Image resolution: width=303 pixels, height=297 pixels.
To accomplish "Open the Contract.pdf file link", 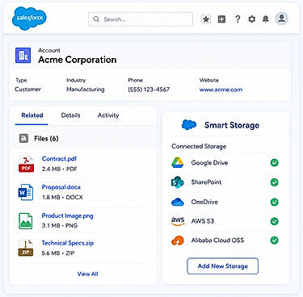I will (59, 159).
